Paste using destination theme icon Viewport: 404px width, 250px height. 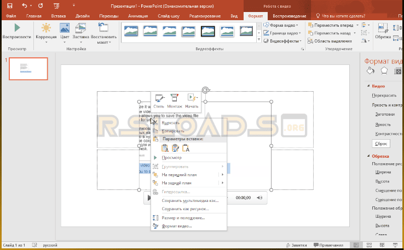point(165,148)
